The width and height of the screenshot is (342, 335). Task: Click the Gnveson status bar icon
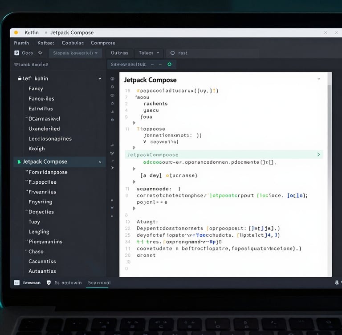(x=17, y=283)
